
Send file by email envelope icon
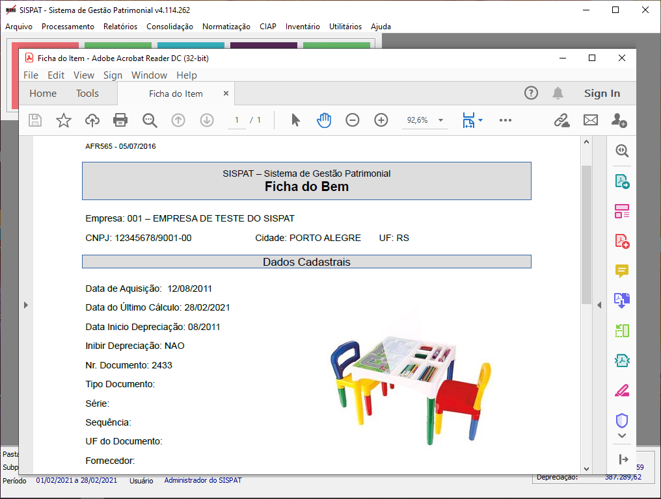[x=590, y=120]
